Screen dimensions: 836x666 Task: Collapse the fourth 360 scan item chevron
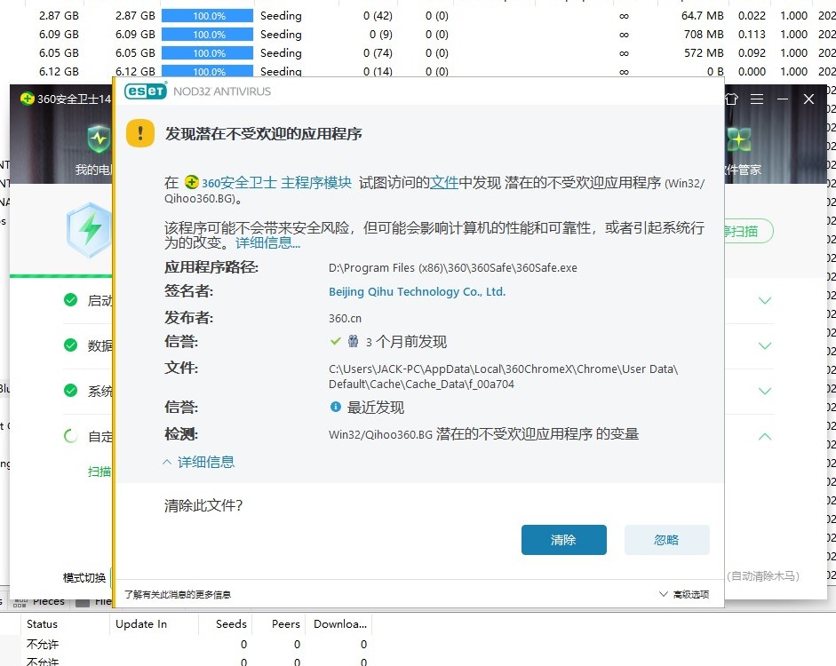point(765,436)
